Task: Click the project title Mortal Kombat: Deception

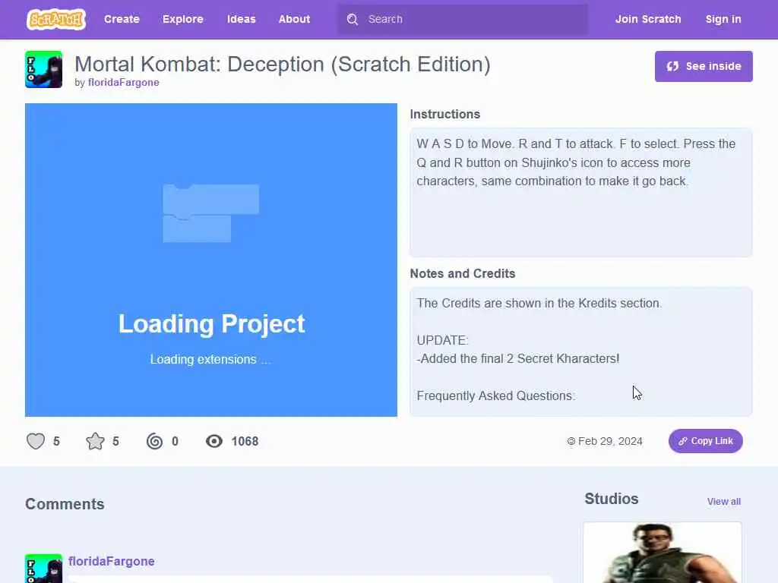Action: (x=283, y=65)
